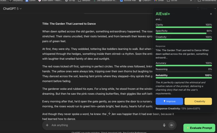Screen dimensions: 217x133
Task: Start voice mode with the waveform icon
Action: [171, 125]
